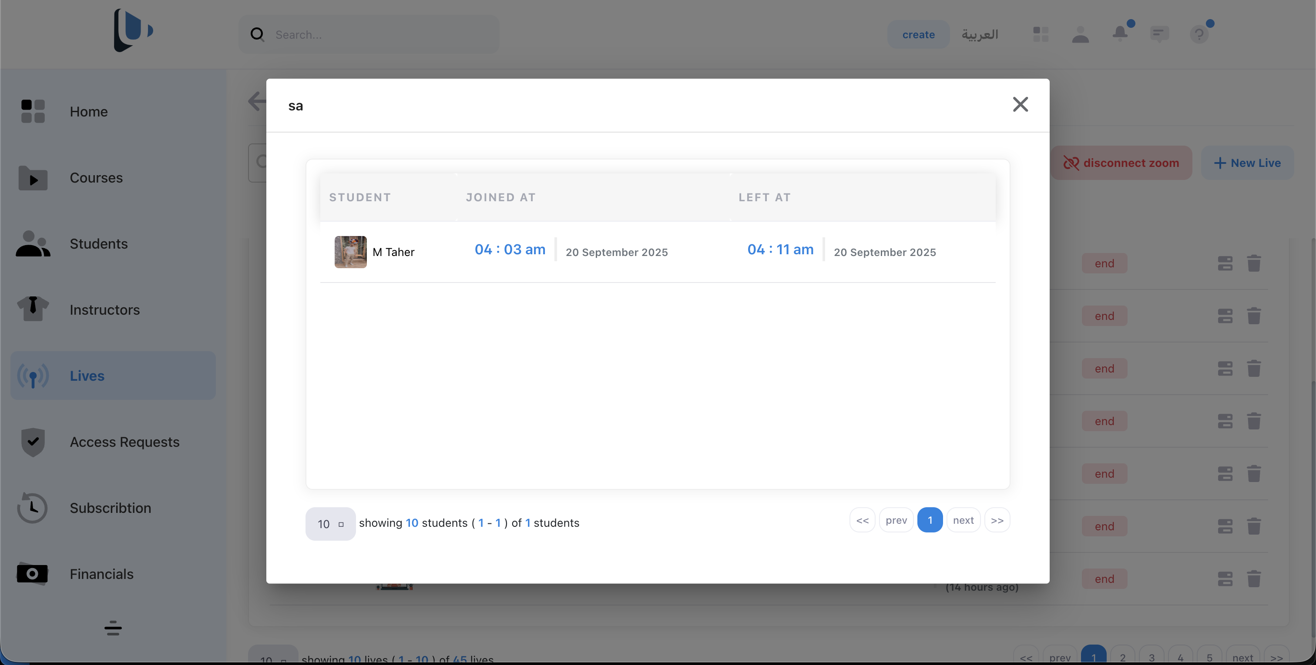Image resolution: width=1316 pixels, height=665 pixels.
Task: Click M Taher's avatar thumbnail
Action: [x=350, y=252]
